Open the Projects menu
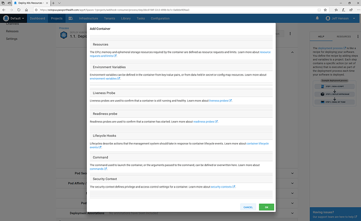Screen dimensions: 361x221 (57, 18)
